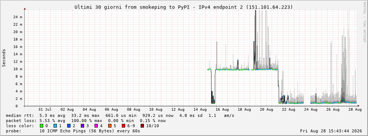
Task: Click the orange loss color 5 swatch
Action: (109, 126)
